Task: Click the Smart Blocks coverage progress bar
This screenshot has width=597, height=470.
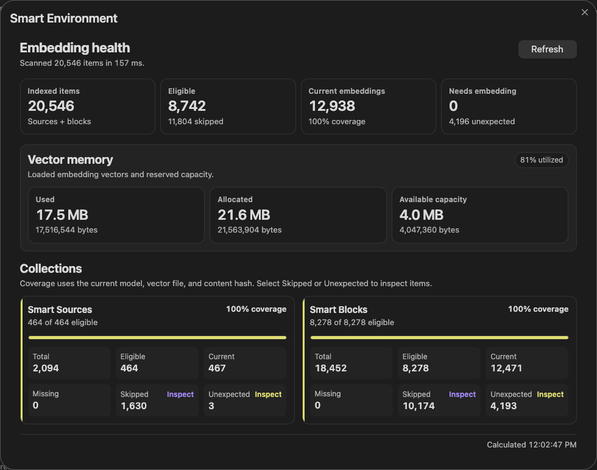Action: pyautogui.click(x=439, y=337)
